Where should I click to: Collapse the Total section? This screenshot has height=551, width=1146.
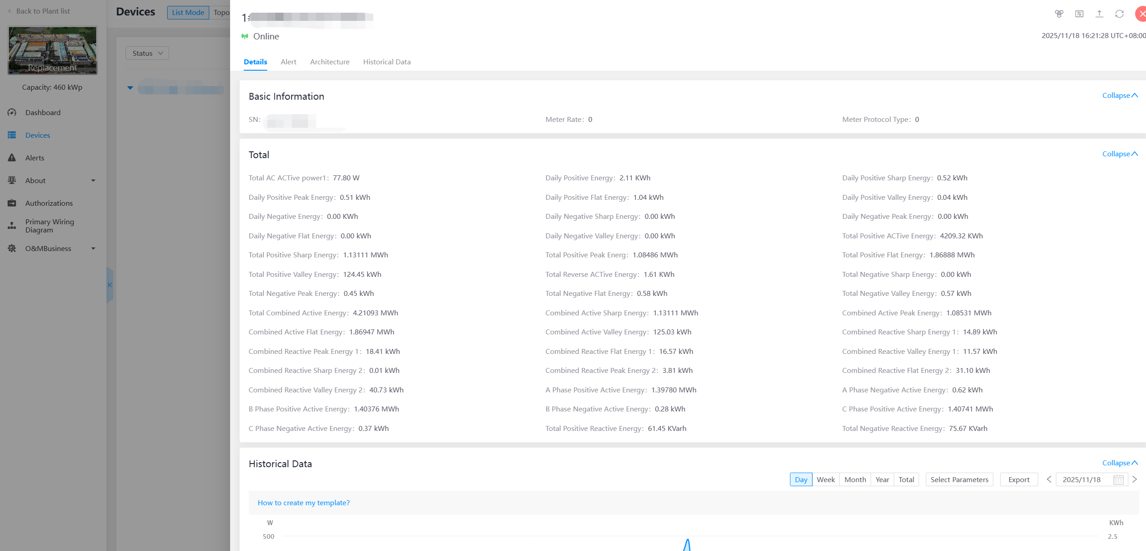1120,154
